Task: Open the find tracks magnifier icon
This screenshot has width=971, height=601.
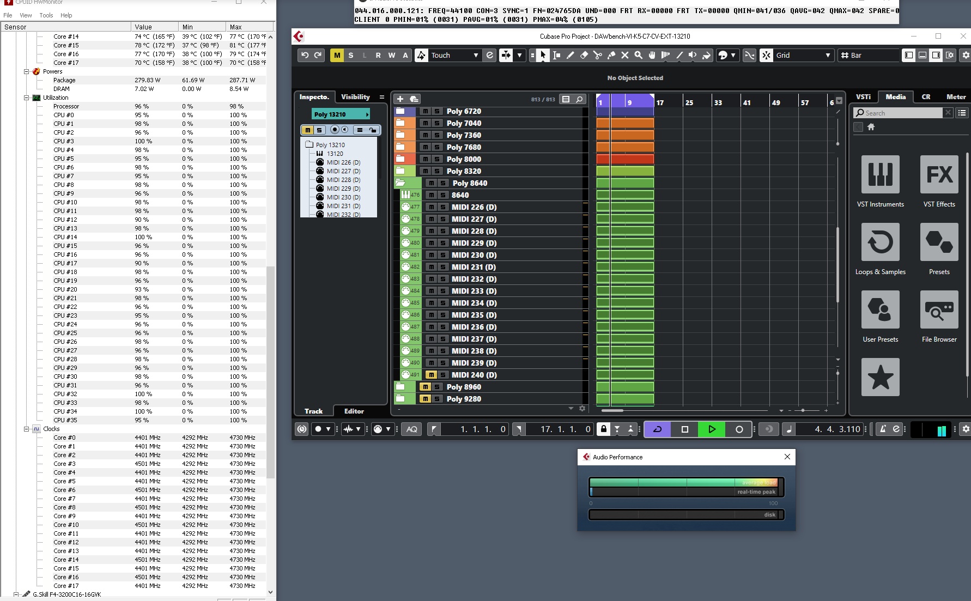Action: point(579,99)
